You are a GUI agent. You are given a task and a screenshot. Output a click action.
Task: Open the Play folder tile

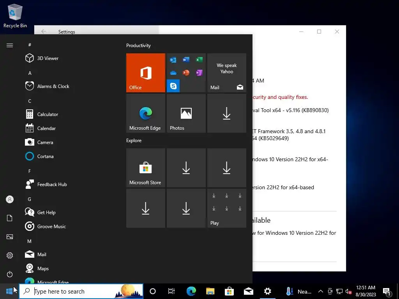click(x=227, y=208)
